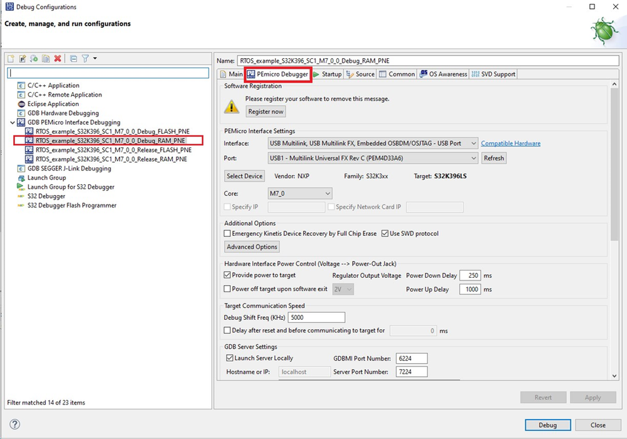Image resolution: width=627 pixels, height=439 pixels.
Task: Click the warning icon in Software Registration
Action: 232,107
